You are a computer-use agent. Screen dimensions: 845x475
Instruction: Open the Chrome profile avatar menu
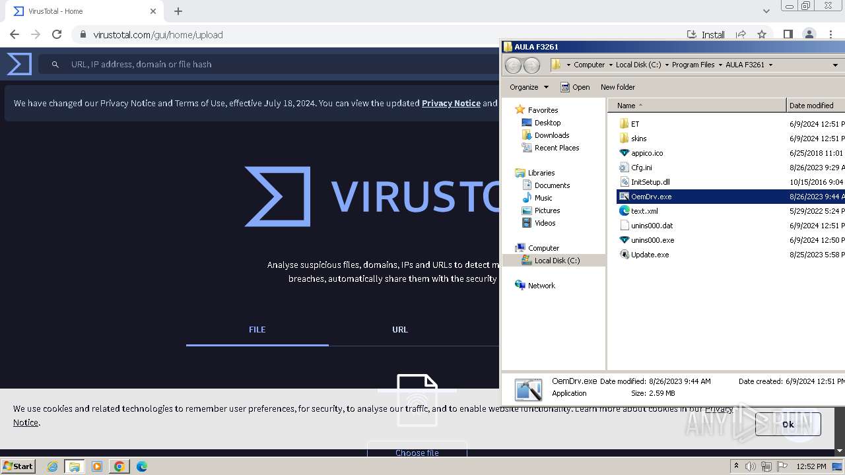tap(809, 34)
